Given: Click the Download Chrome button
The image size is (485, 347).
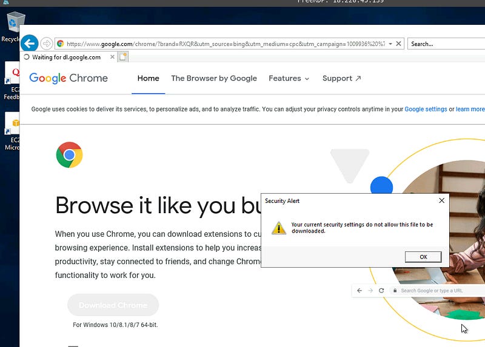Looking at the screenshot, I should coord(113,305).
